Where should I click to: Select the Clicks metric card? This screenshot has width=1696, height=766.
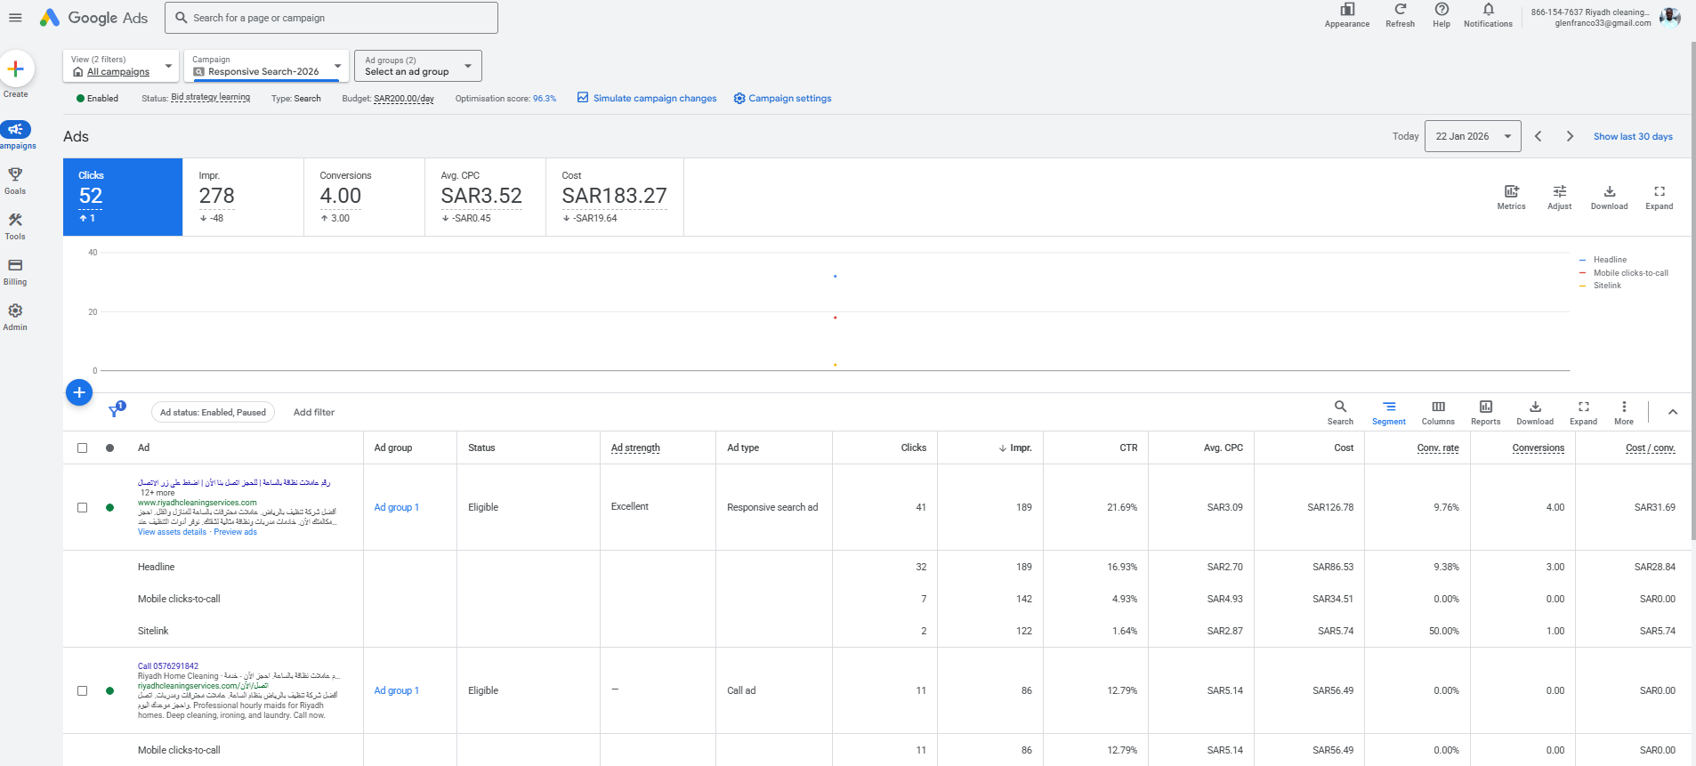click(123, 197)
